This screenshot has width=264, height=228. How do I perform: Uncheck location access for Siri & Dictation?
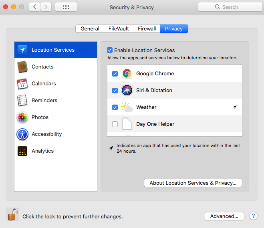point(115,91)
